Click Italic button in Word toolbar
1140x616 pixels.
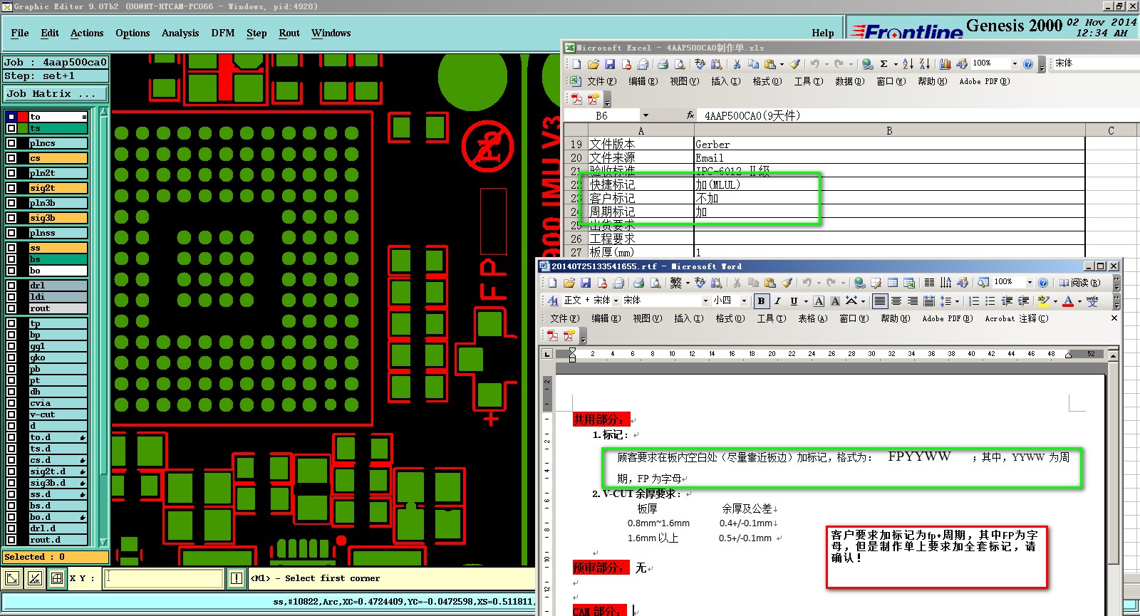pos(777,301)
